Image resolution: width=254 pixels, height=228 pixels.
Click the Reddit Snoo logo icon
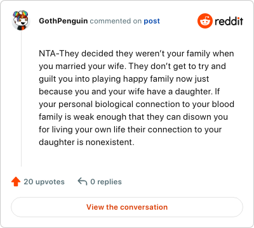point(205,21)
